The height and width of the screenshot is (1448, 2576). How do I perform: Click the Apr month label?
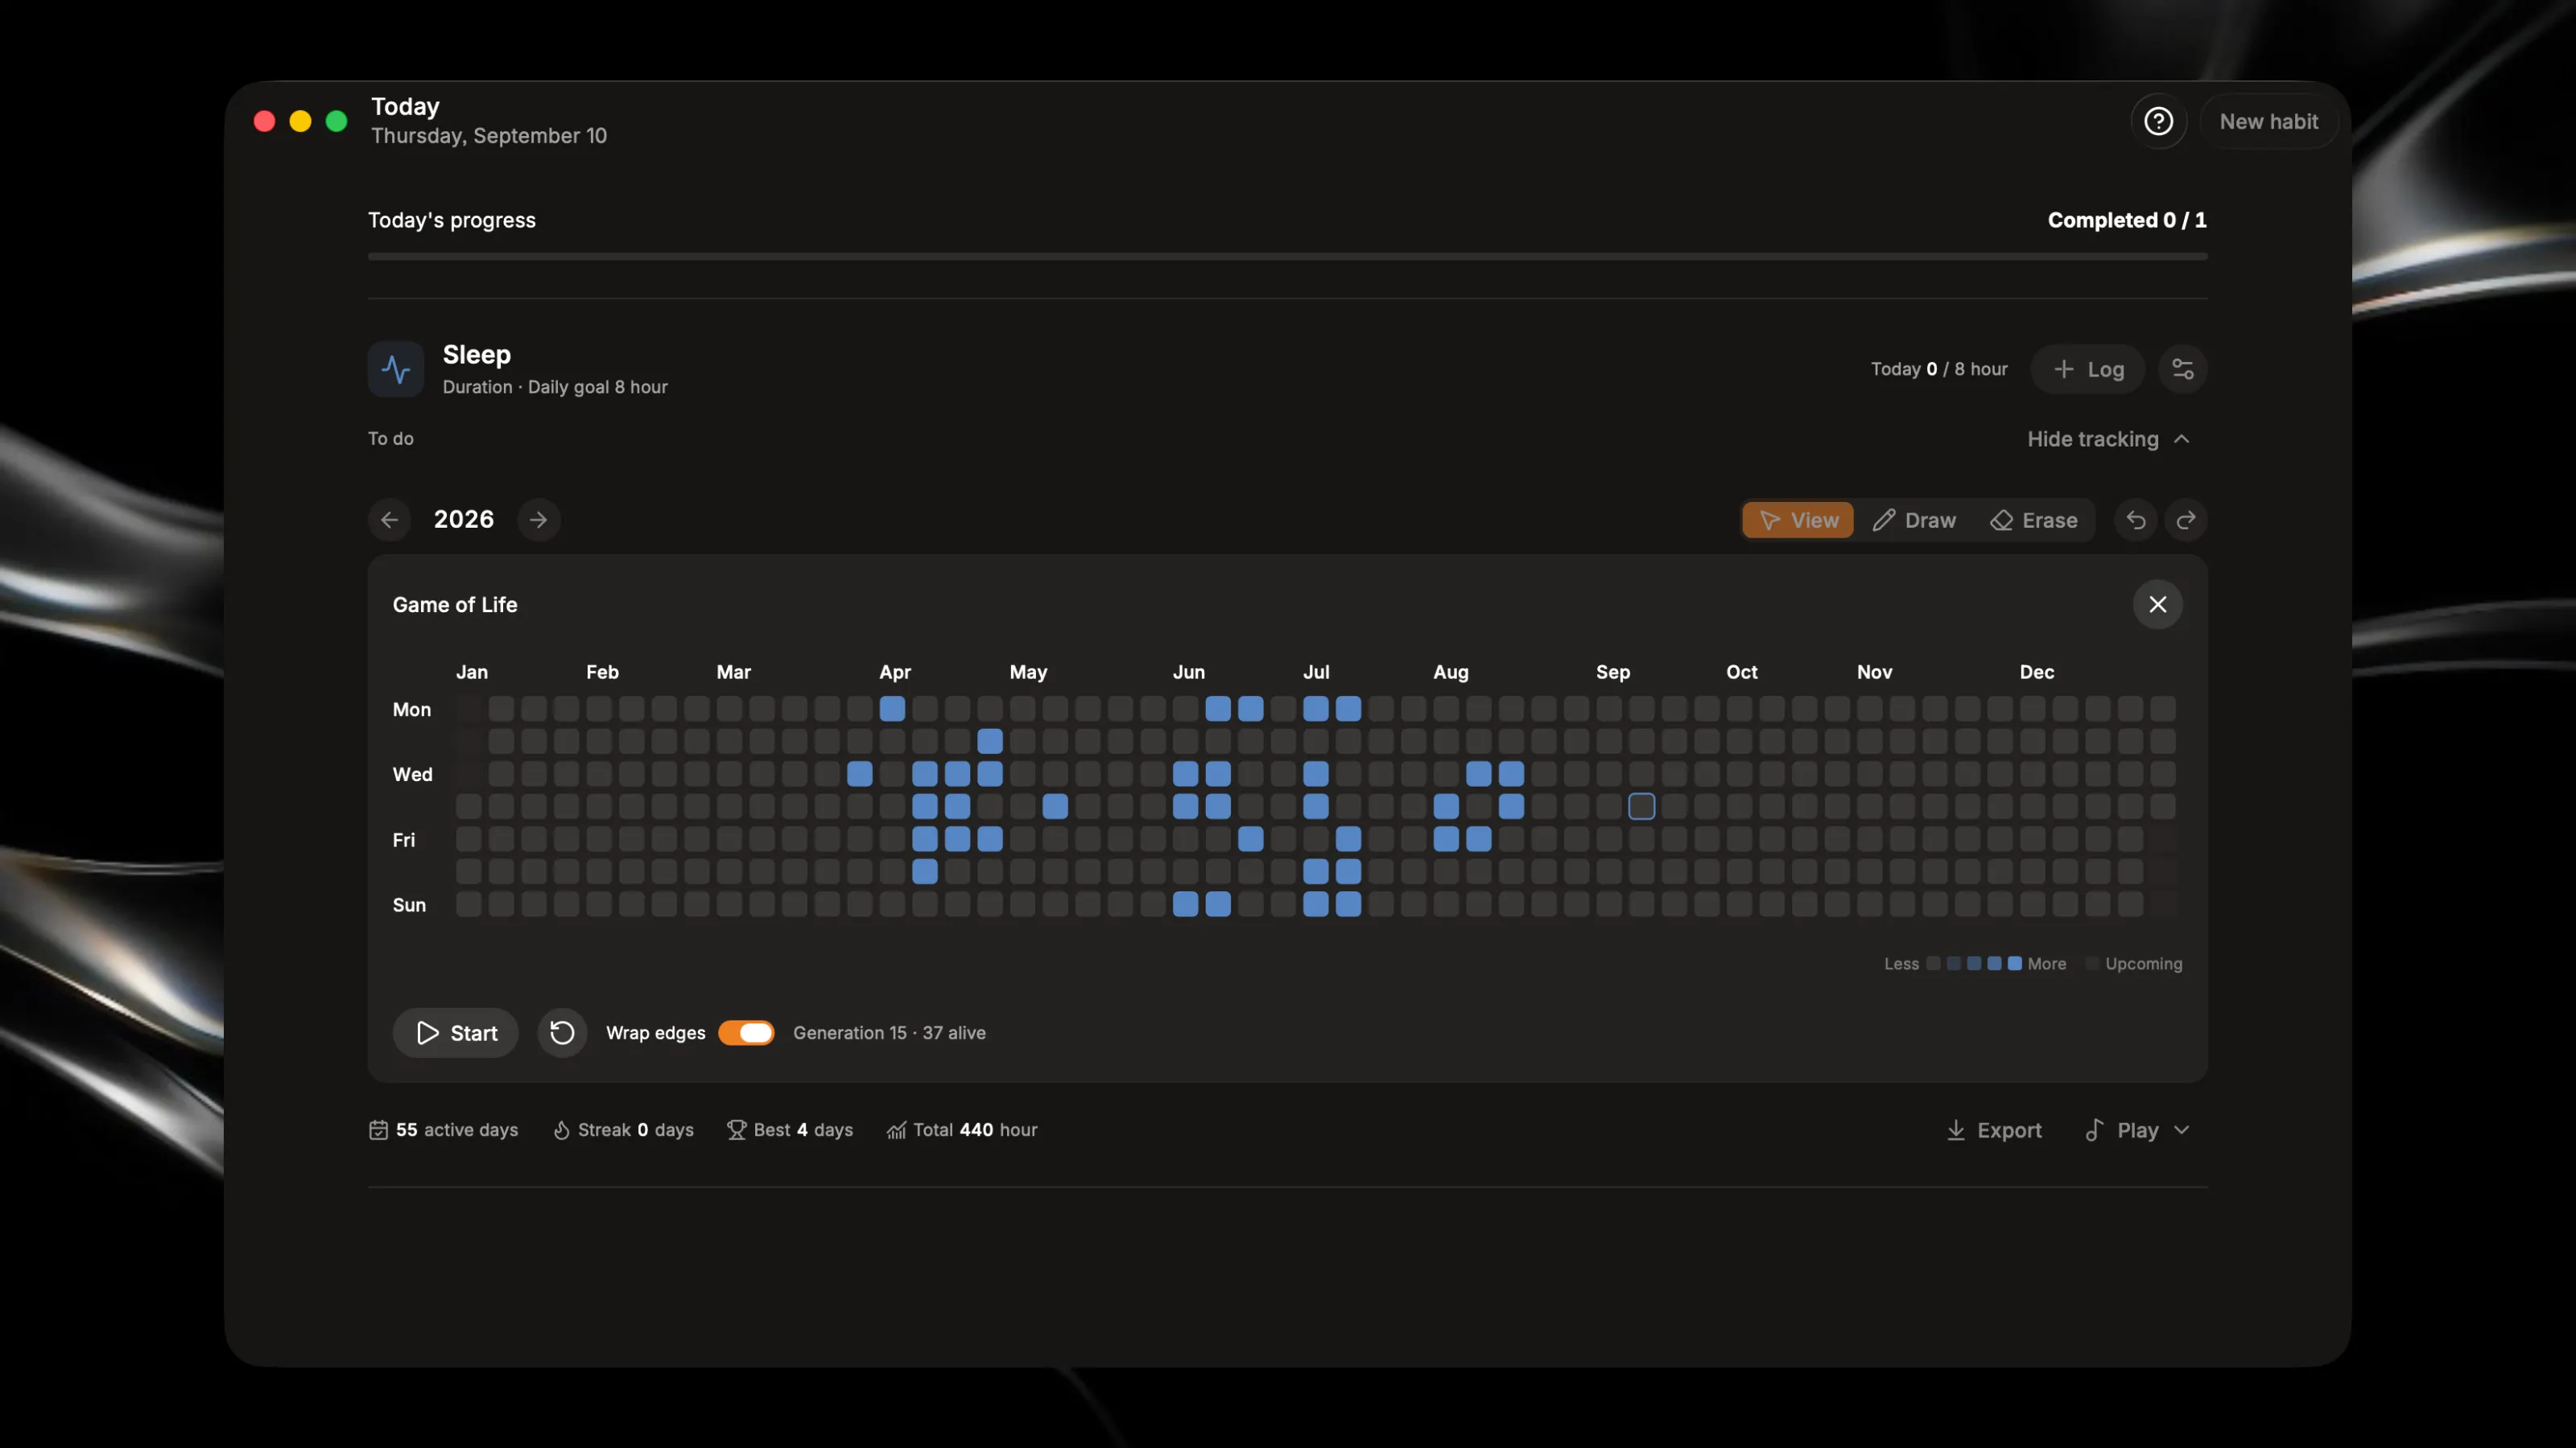[x=895, y=673]
